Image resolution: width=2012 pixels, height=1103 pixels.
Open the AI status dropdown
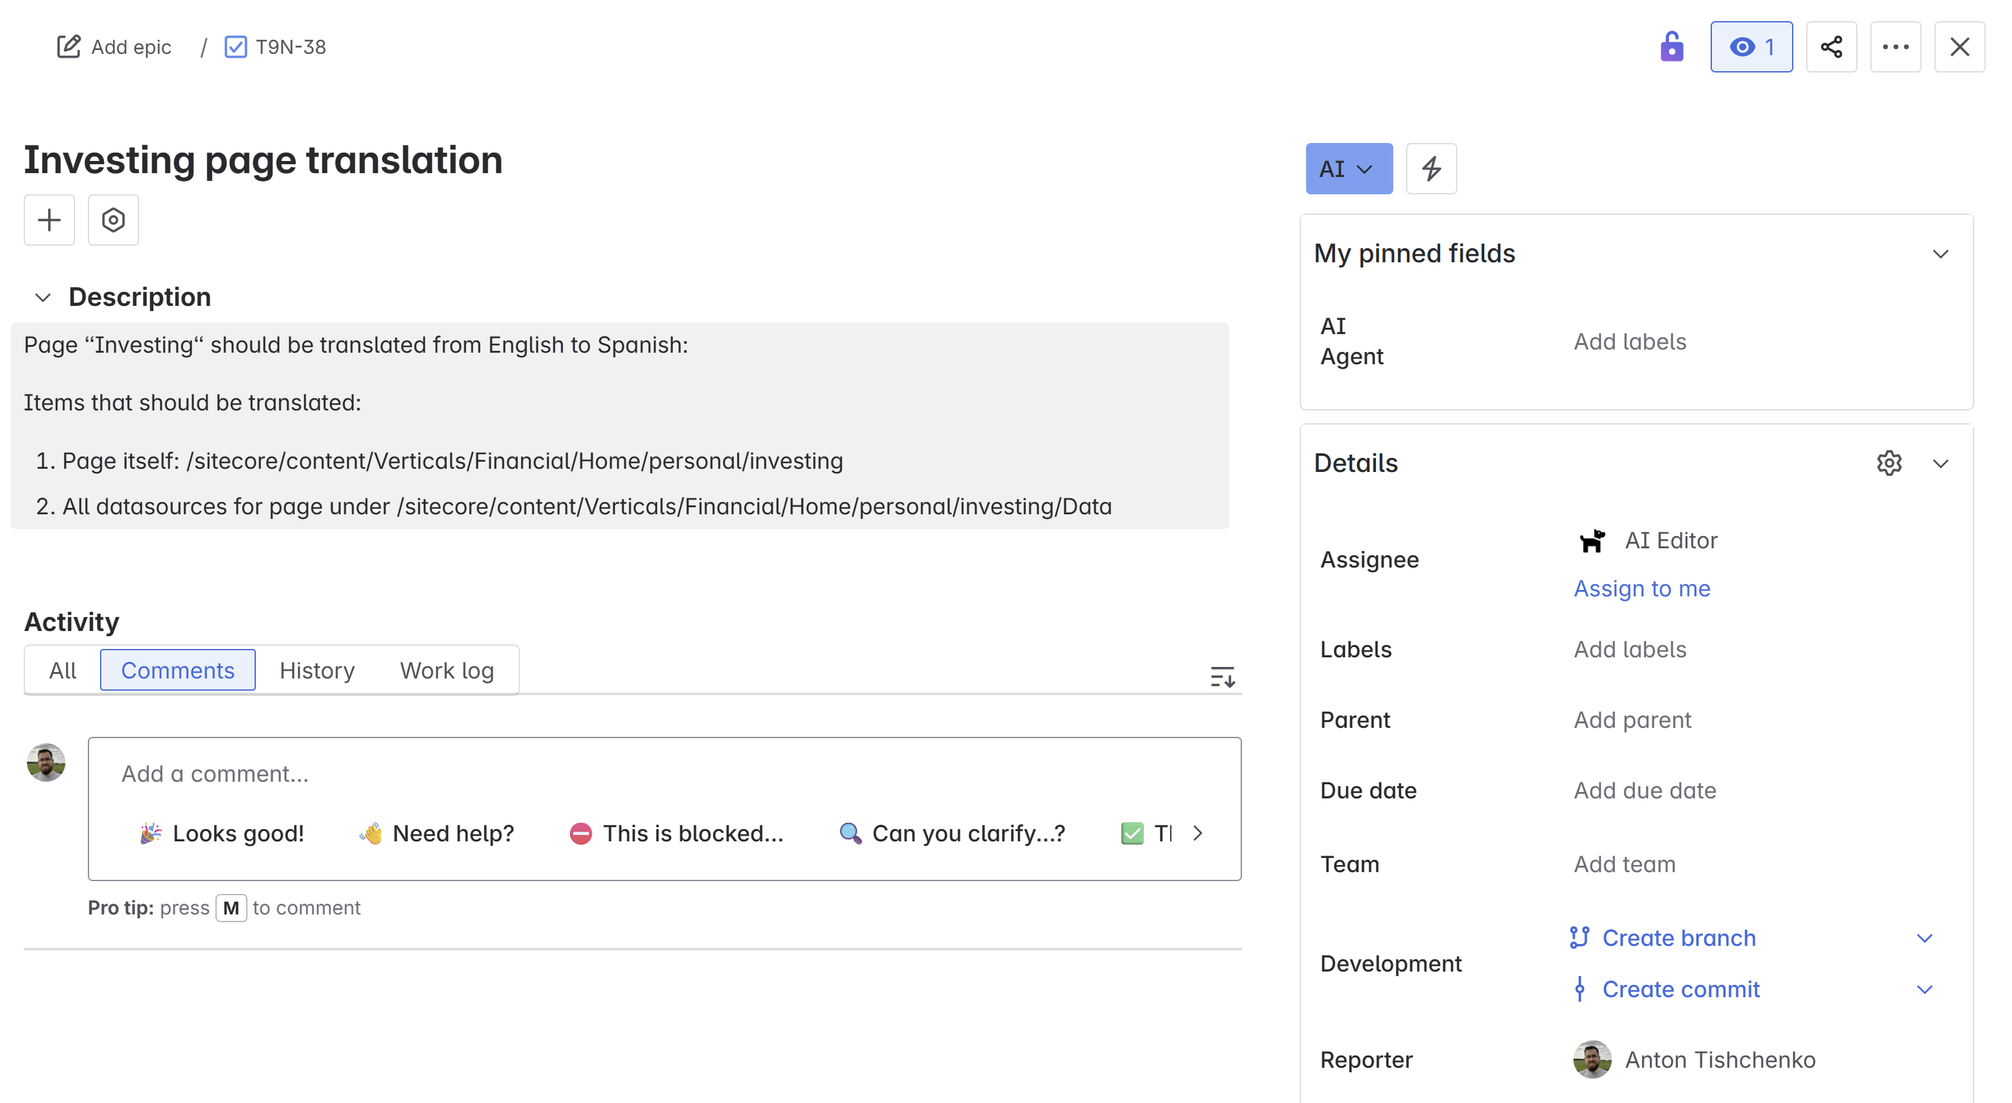(1348, 169)
